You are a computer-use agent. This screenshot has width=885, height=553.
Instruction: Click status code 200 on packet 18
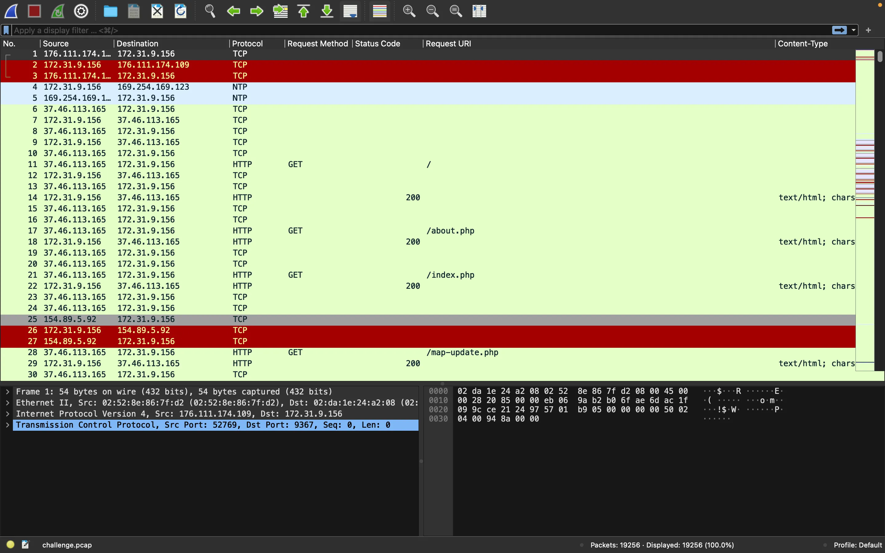point(413,242)
